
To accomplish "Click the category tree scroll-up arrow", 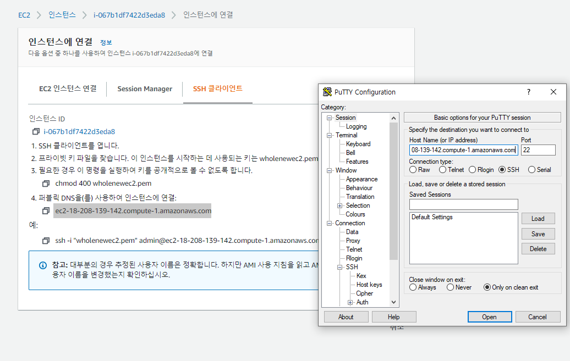I will 393,118.
